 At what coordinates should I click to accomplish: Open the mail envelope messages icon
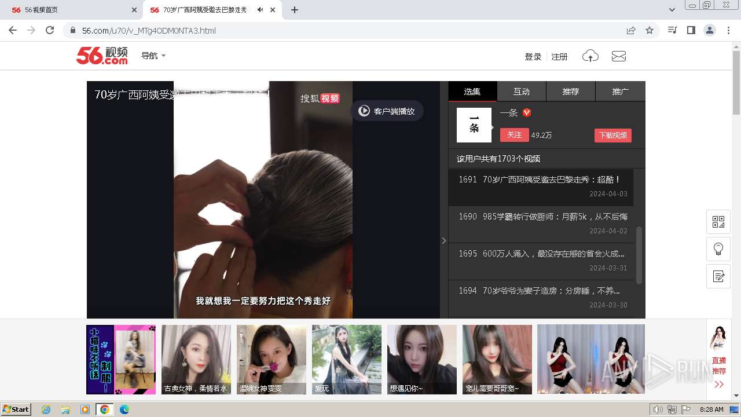pos(619,56)
